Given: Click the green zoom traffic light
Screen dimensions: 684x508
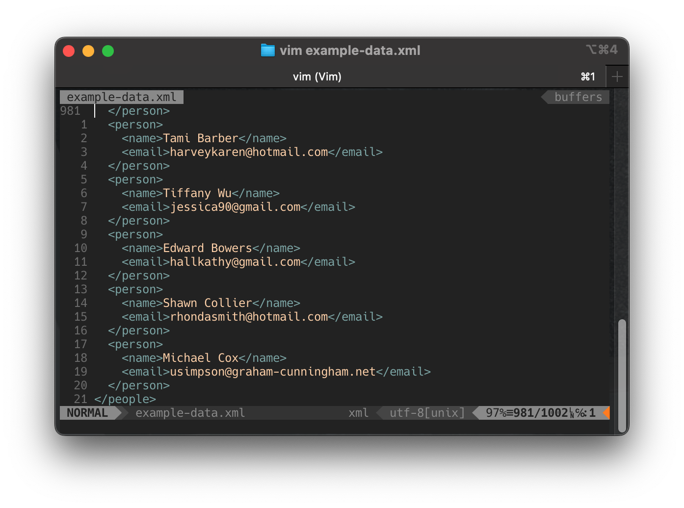Looking at the screenshot, I should click(108, 51).
